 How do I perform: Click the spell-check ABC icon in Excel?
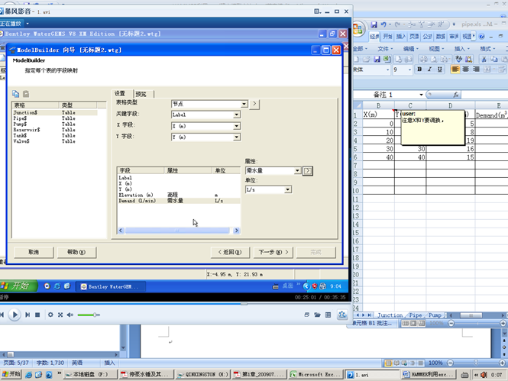coord(459,59)
